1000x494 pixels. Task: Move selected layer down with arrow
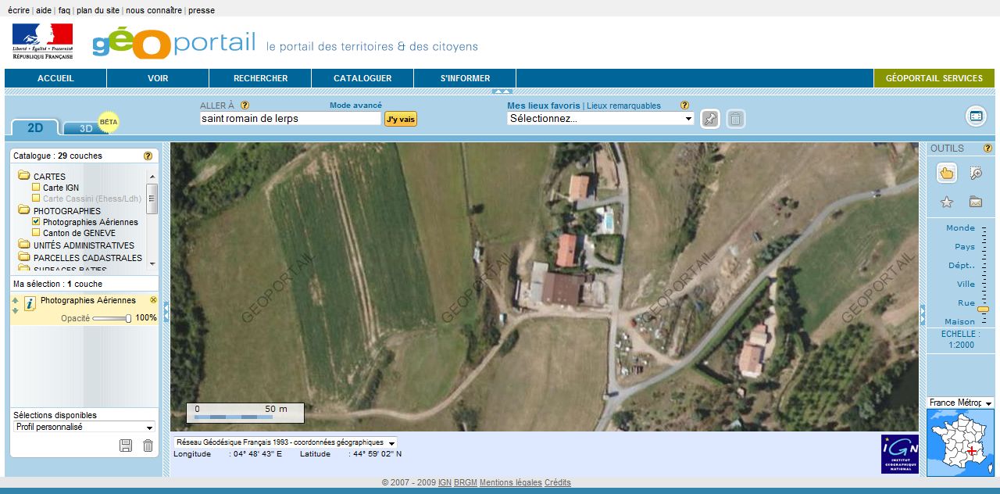16,310
